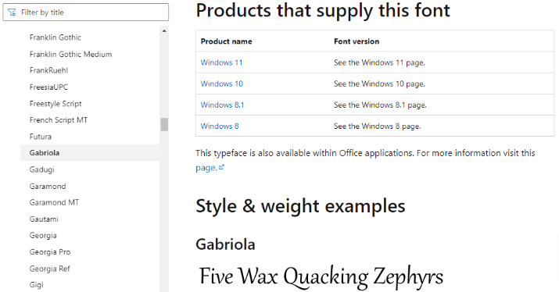This screenshot has width=559, height=292.
Task: Select FrankRuehl in the font list
Action: click(48, 70)
